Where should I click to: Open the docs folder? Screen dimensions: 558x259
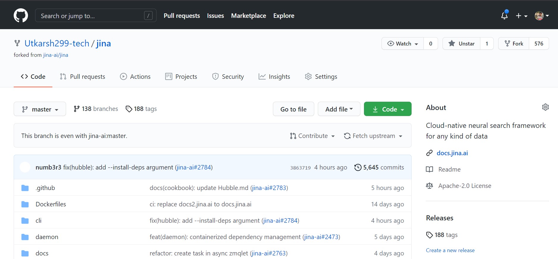point(42,253)
